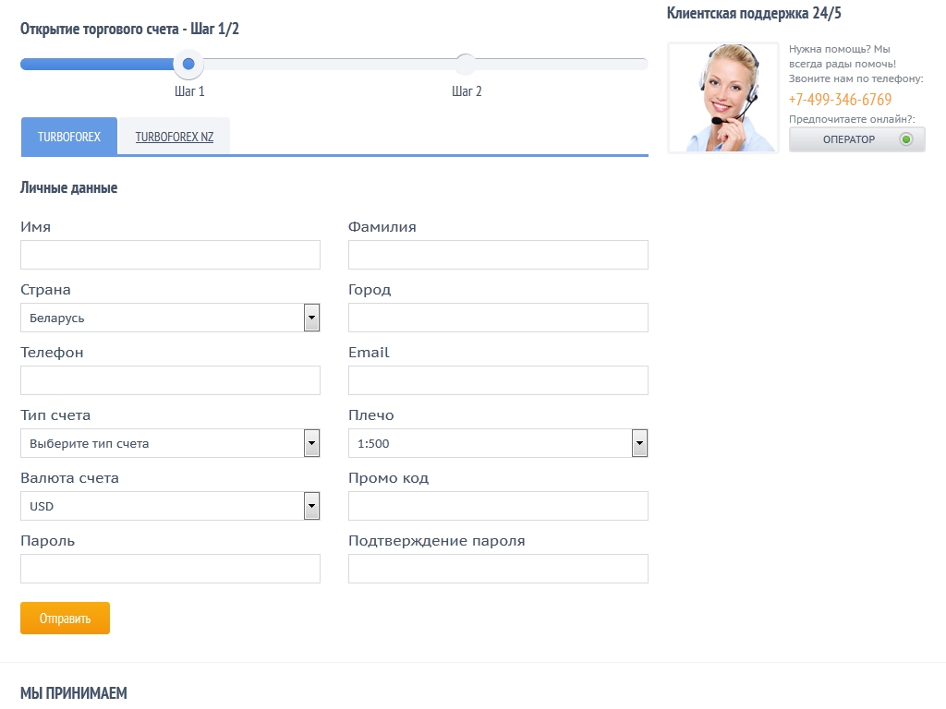Focus the Пароль password field

coord(170,569)
